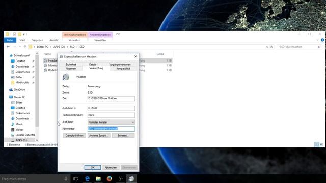Open the Ausführen window mode dropdown
This screenshot has height=183, width=326.
pyautogui.click(x=111, y=122)
